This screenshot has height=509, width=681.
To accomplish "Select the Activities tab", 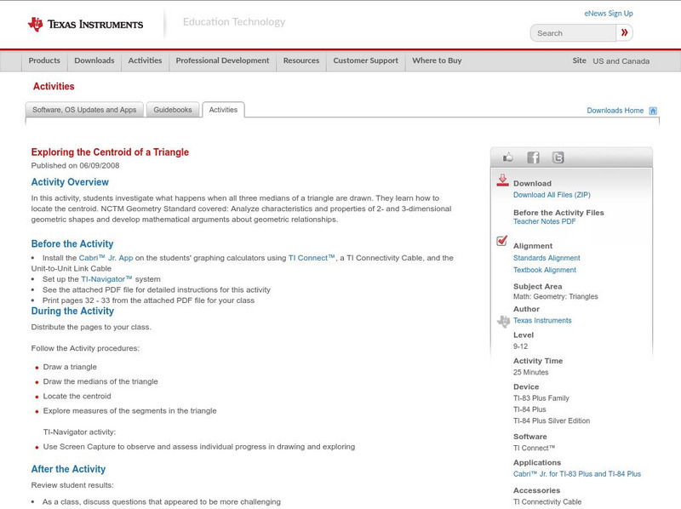I will (223, 110).
